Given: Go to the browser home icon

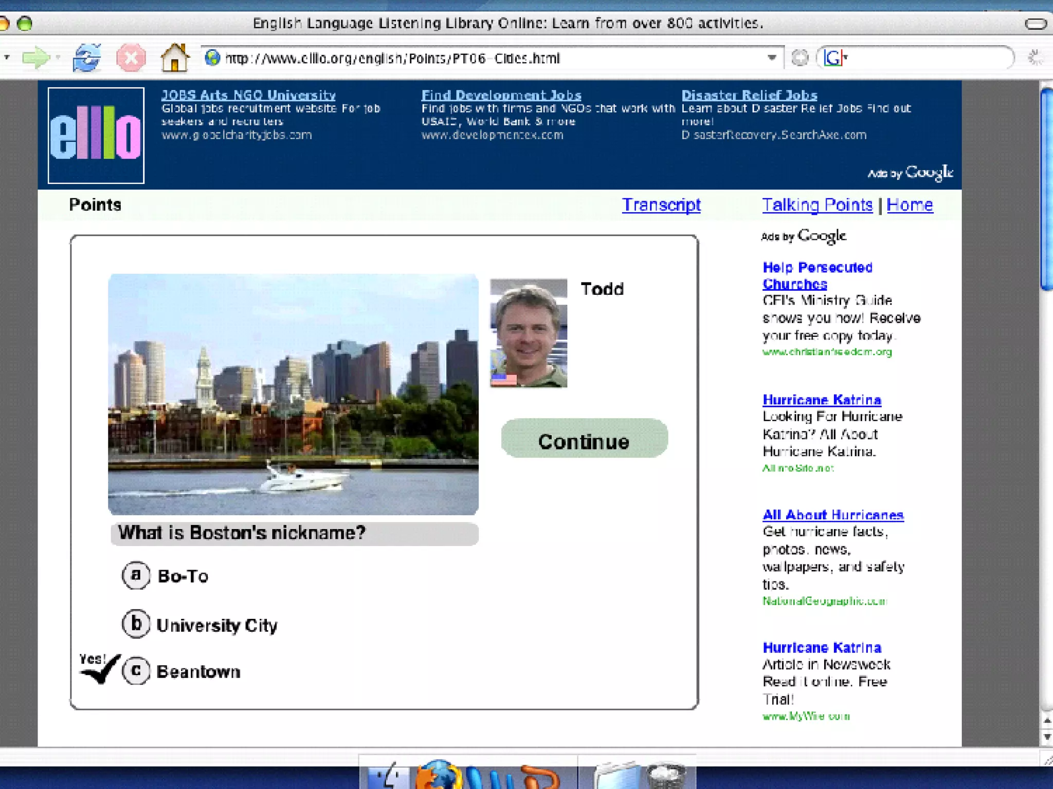Looking at the screenshot, I should click(x=175, y=58).
